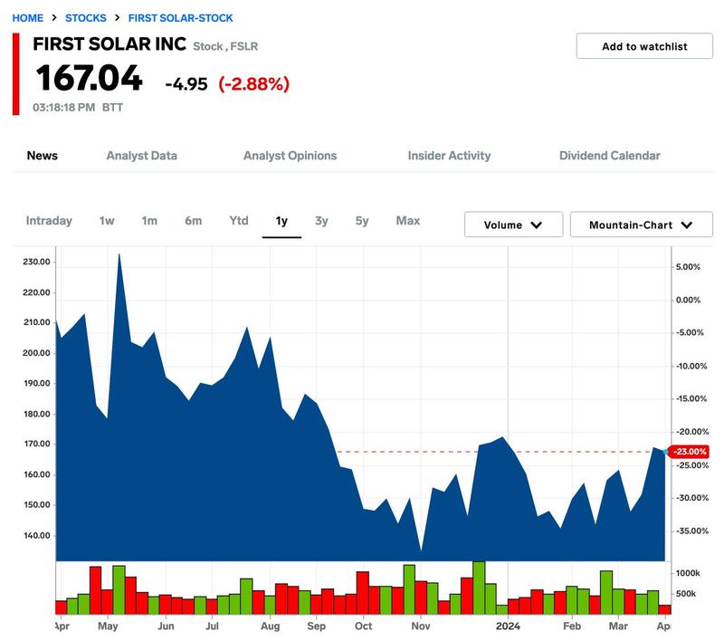Select the Intraday chart range

(x=49, y=221)
